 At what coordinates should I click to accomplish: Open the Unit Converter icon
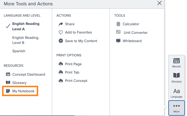click(118, 32)
